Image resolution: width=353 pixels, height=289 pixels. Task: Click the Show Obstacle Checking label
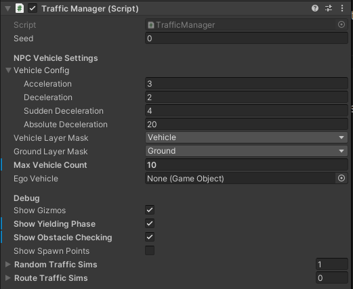click(63, 238)
